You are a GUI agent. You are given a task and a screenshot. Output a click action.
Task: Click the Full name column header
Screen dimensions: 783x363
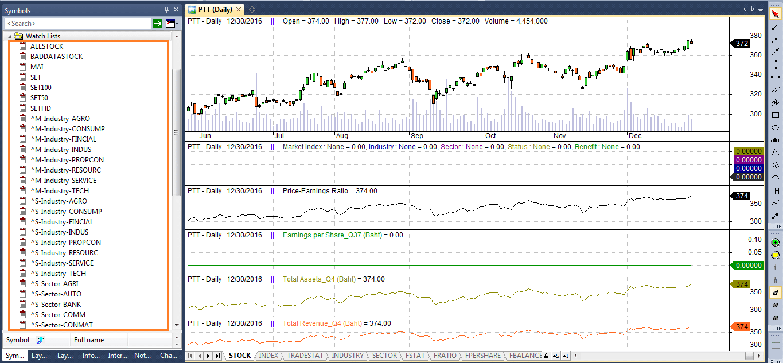click(89, 340)
